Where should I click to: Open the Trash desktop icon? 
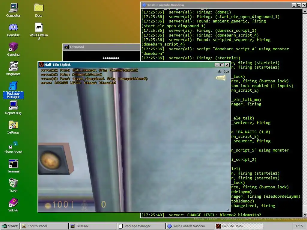click(13, 185)
